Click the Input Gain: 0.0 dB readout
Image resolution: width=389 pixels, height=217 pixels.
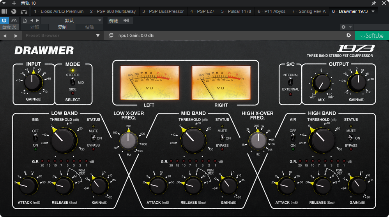(136, 36)
